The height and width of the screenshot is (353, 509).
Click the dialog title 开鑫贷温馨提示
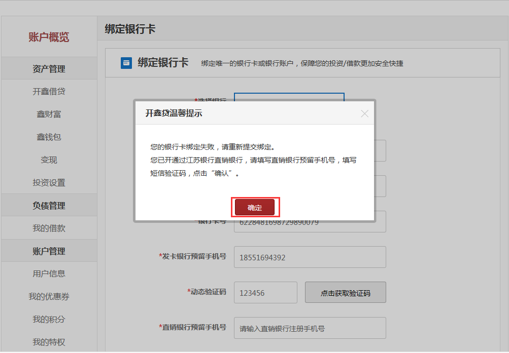(x=174, y=113)
